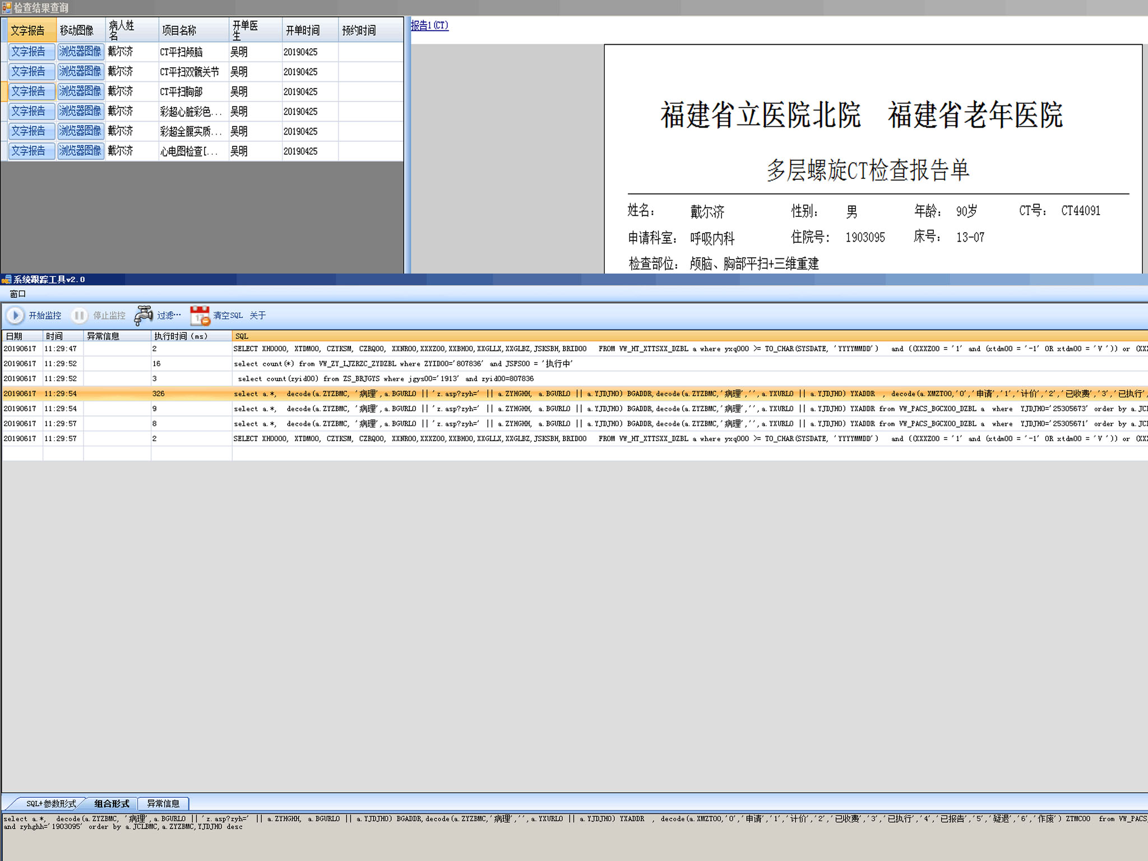Click the 开单时间 column header

303,30
